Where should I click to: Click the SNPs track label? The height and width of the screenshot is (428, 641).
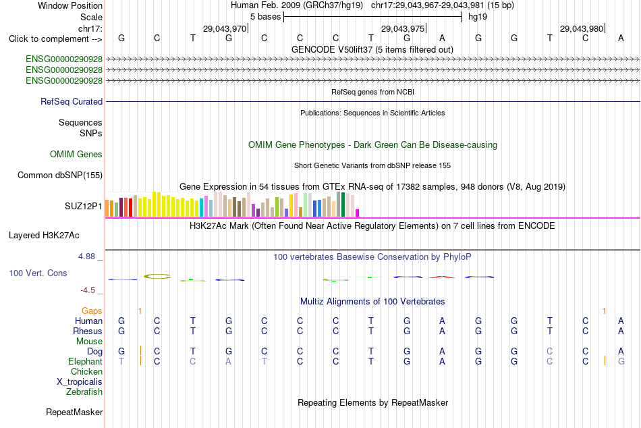[x=91, y=133]
